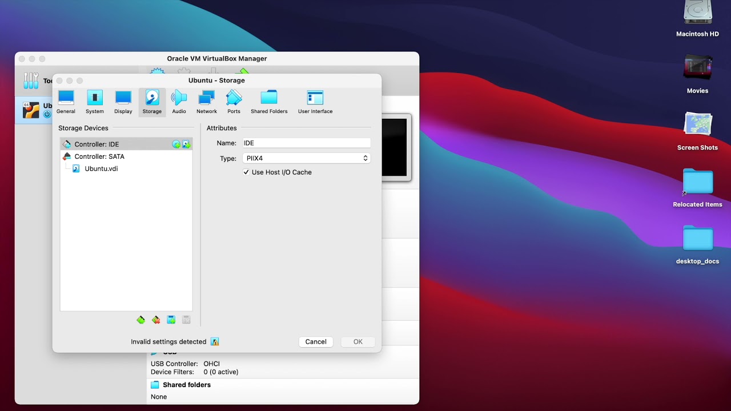
Task: Click the greyed-out remove attachment icon
Action: coord(186,320)
